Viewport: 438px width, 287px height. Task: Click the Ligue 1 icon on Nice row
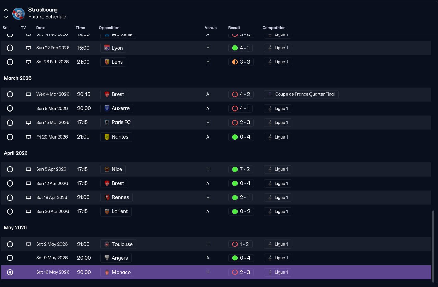(x=270, y=169)
